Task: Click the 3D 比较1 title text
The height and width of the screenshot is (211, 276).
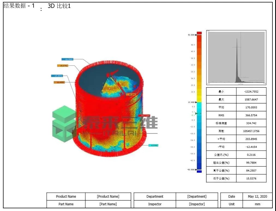Action: coord(59,6)
